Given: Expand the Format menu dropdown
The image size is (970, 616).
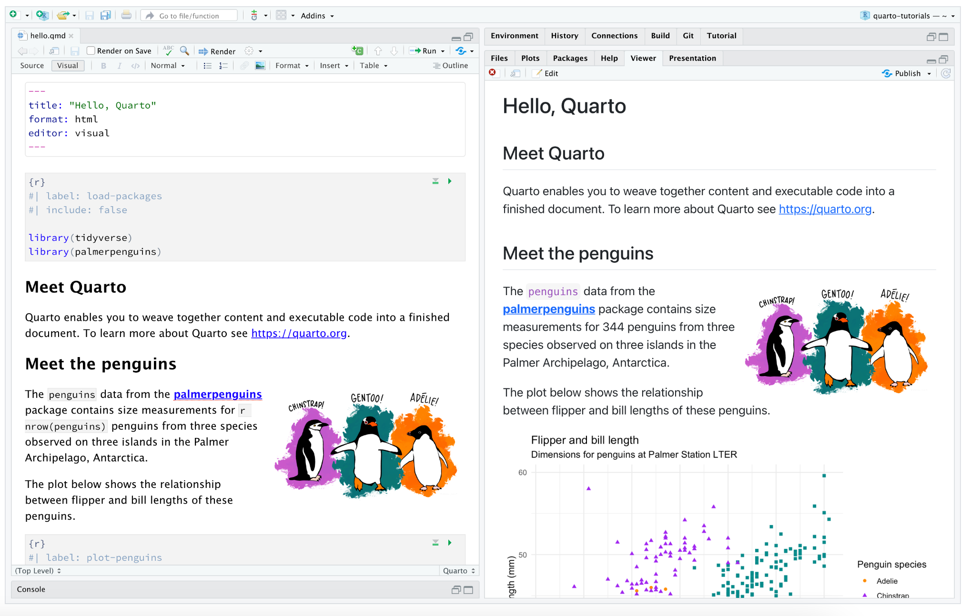Looking at the screenshot, I should pos(292,66).
